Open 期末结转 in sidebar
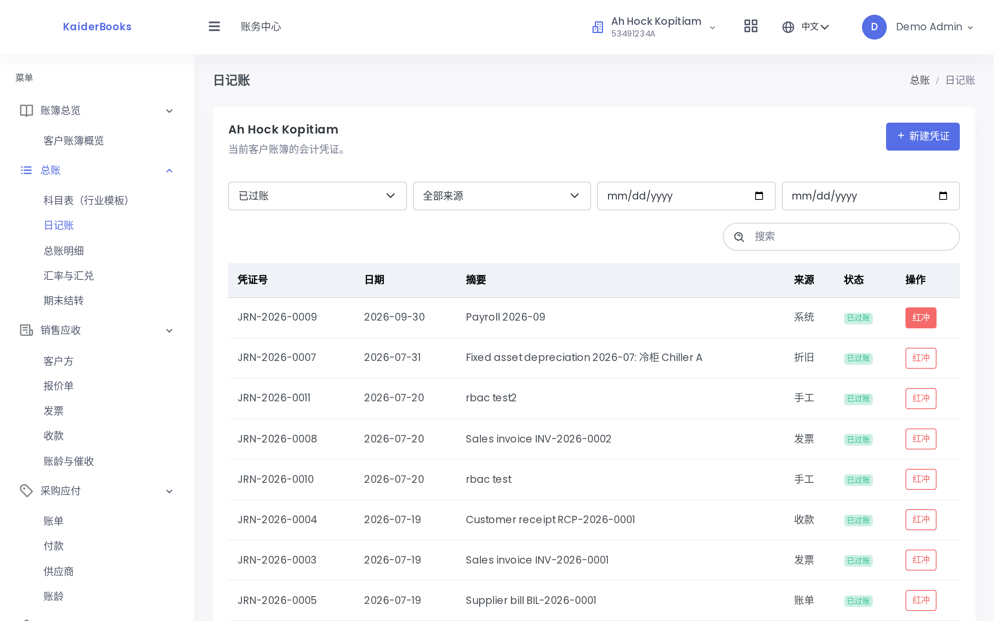Screen dimensions: 994x621 tap(64, 301)
